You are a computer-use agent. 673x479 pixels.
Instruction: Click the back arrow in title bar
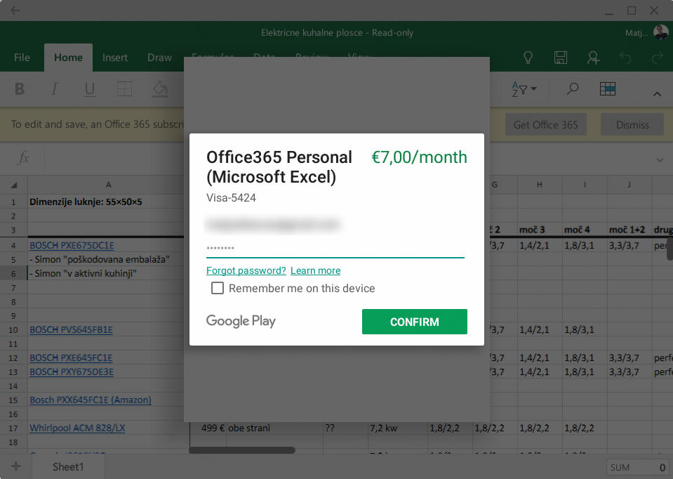15,11
